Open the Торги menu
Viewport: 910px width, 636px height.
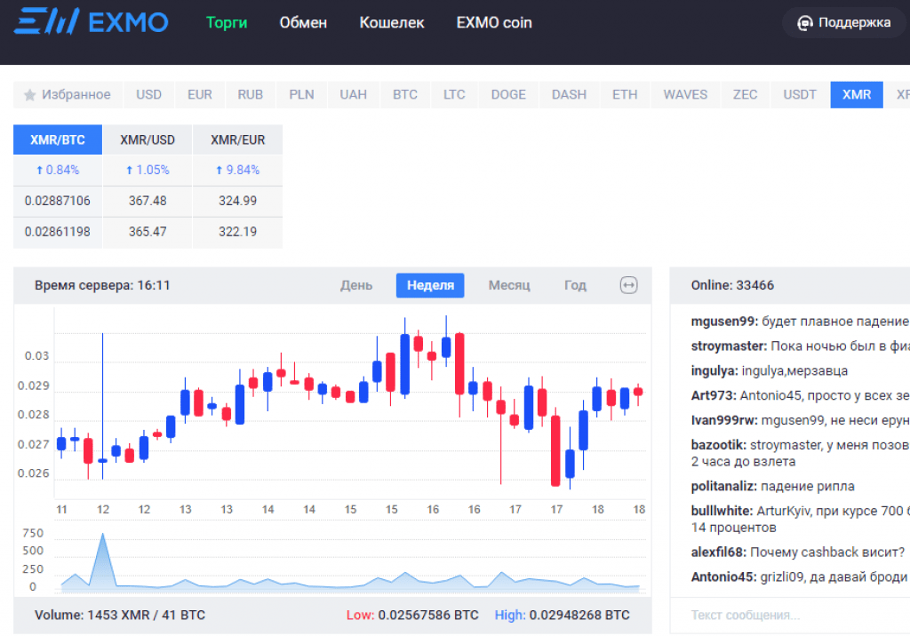pos(227,22)
